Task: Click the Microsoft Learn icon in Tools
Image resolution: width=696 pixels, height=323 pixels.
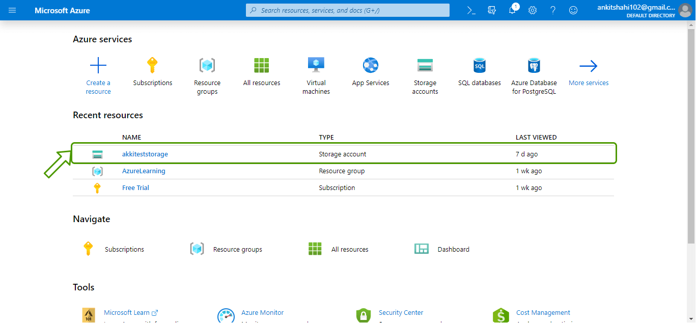Action: tap(89, 315)
